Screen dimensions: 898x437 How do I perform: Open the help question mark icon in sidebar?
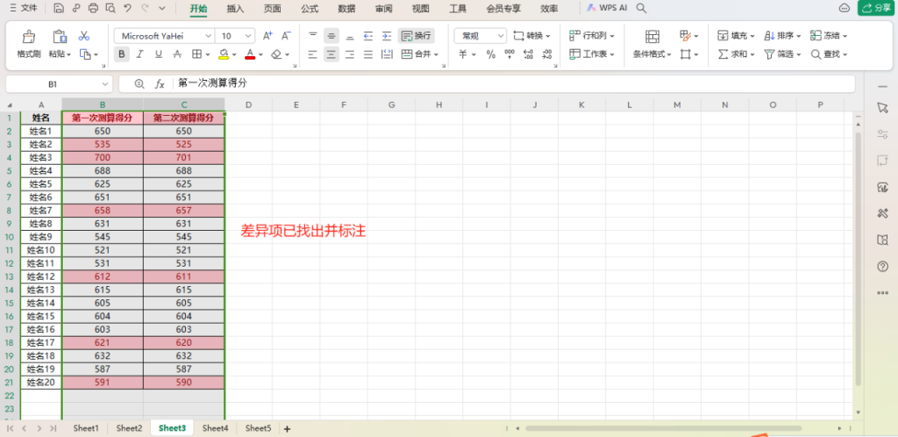[882, 266]
